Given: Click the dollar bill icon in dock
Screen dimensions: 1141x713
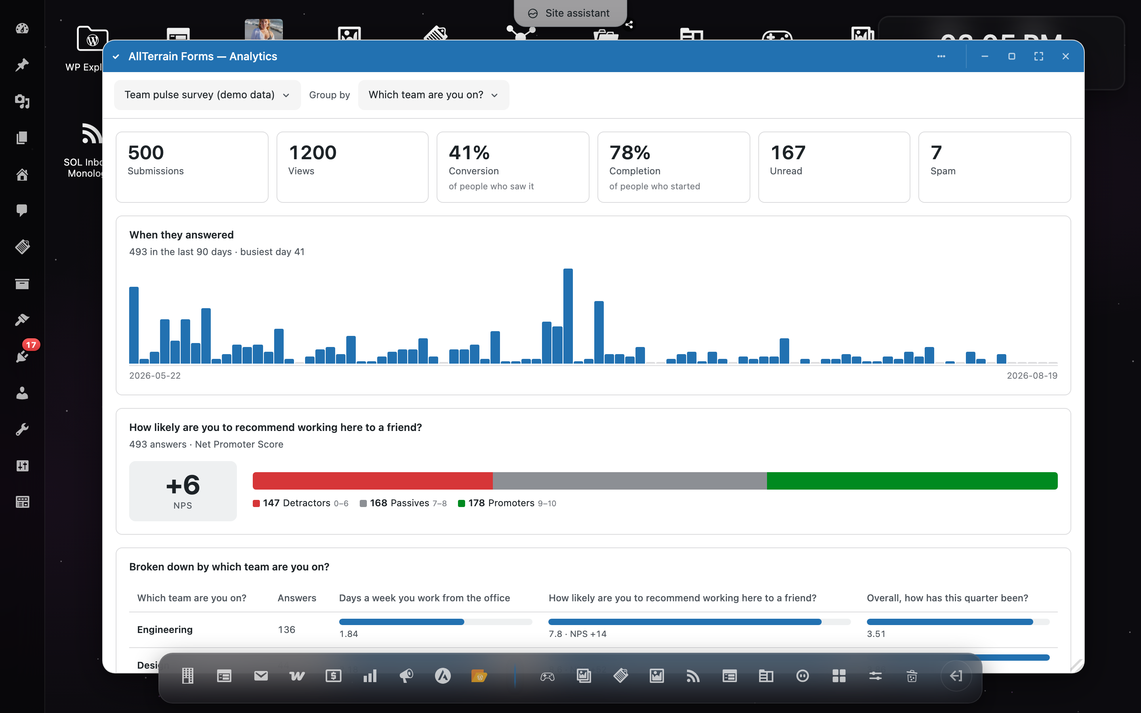Looking at the screenshot, I should (333, 676).
